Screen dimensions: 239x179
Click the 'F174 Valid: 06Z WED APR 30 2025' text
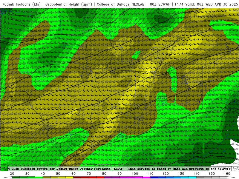pos(206,4)
